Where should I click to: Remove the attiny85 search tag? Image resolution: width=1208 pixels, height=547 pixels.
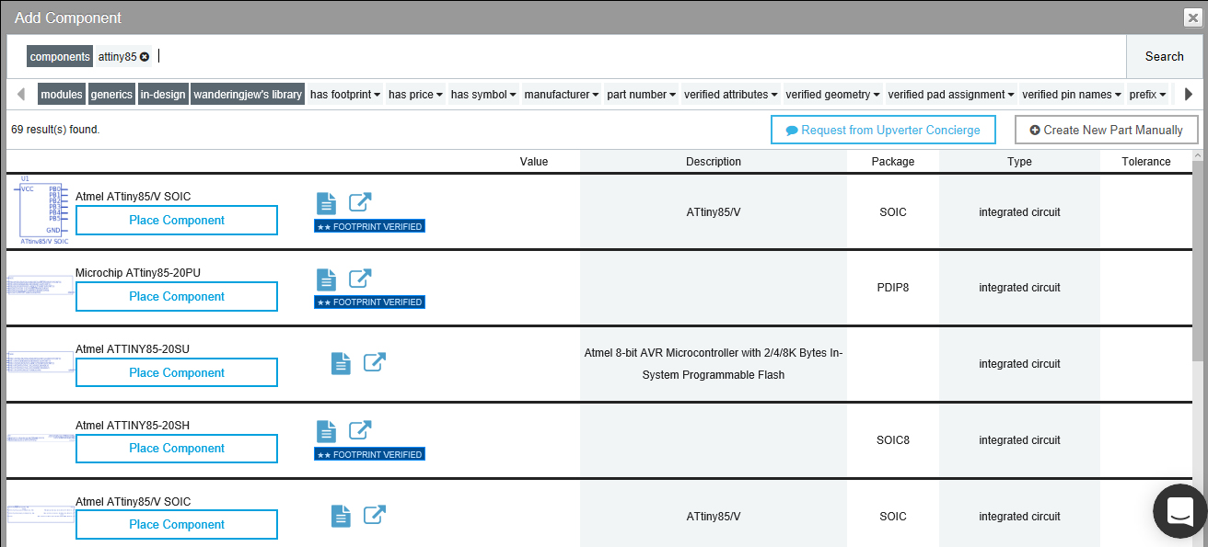click(145, 57)
